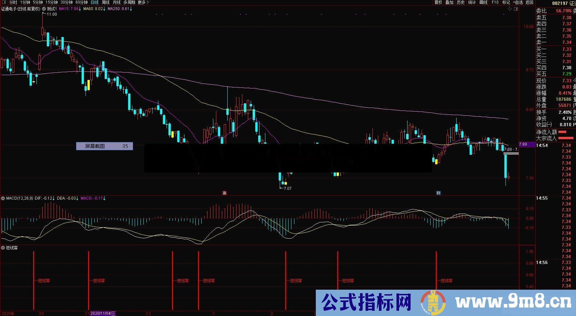Click the 复权 price adjustment icon
The height and width of the screenshot is (316, 576).
tap(438, 2)
